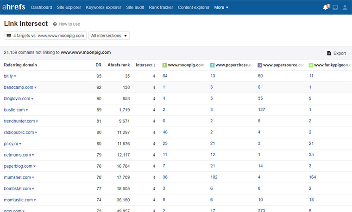Open the mumsnet.com referring domain link
The height and width of the screenshot is (212, 352).
tap(18, 177)
